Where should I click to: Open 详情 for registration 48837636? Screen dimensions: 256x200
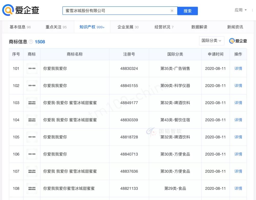click(238, 171)
